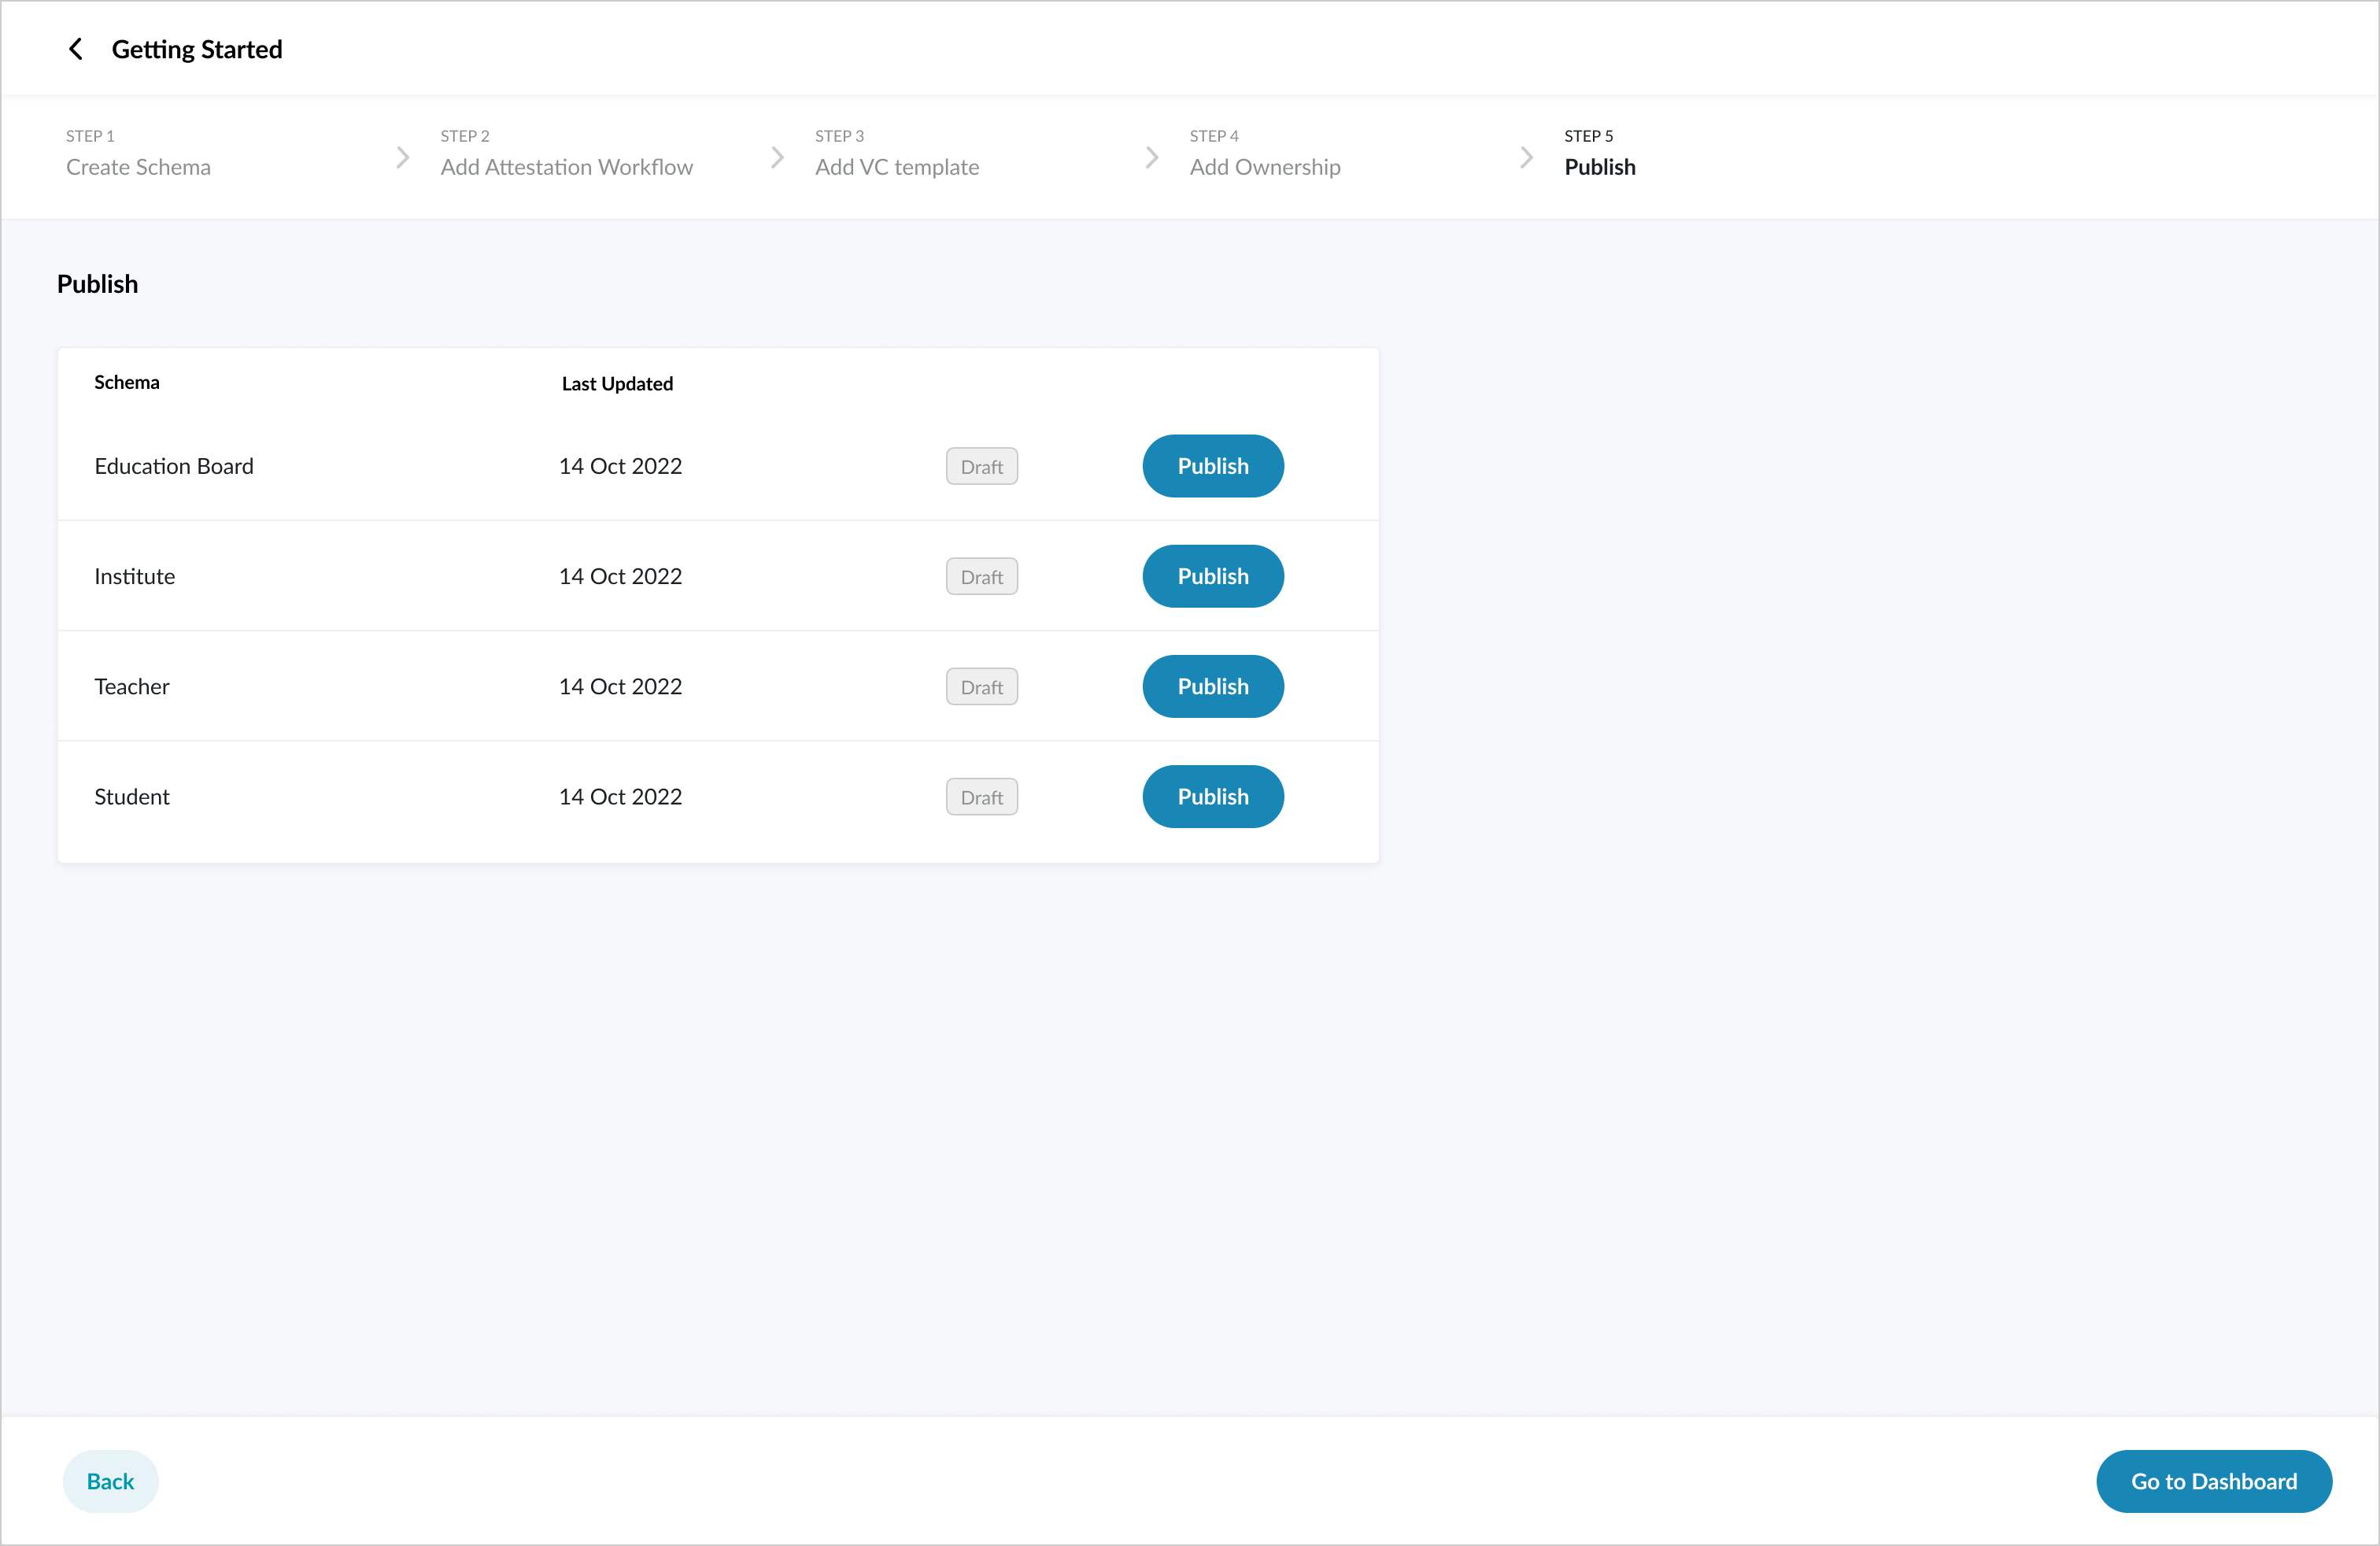The height and width of the screenshot is (1546, 2380).
Task: Click Draft badge for Education Board
Action: tap(981, 467)
